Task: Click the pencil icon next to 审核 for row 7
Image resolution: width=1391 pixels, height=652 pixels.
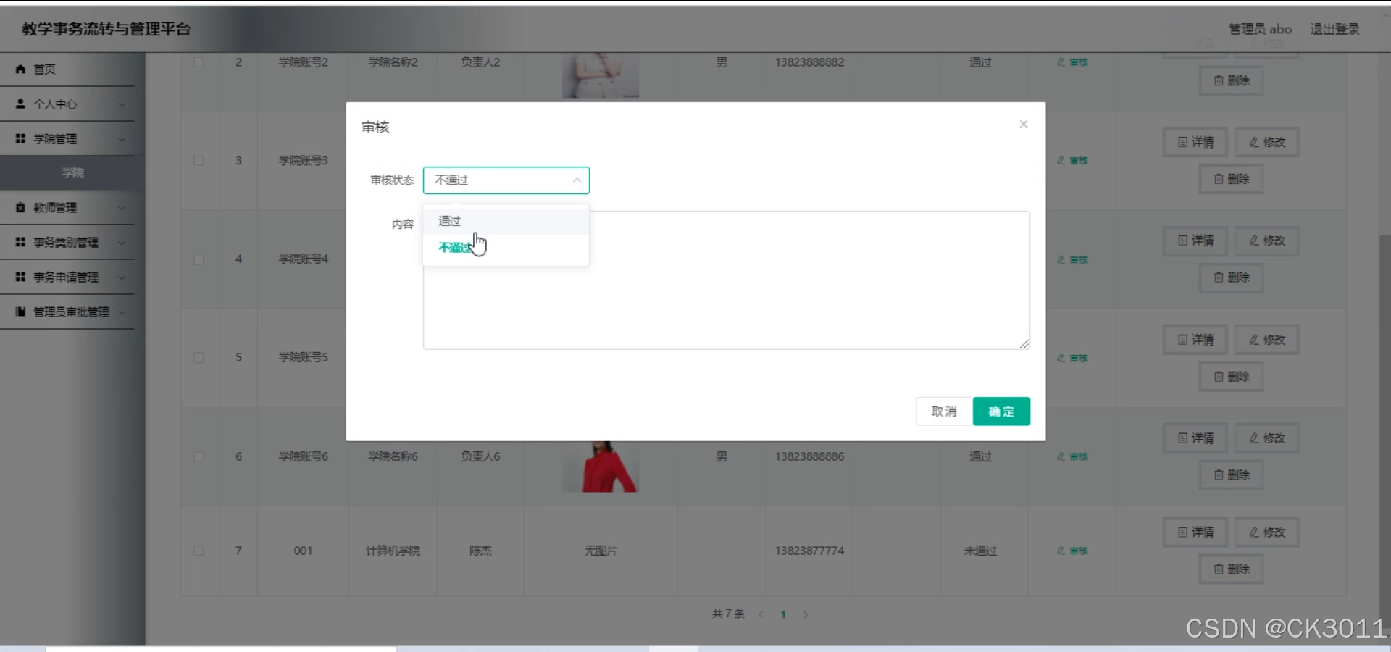Action: coord(1061,550)
